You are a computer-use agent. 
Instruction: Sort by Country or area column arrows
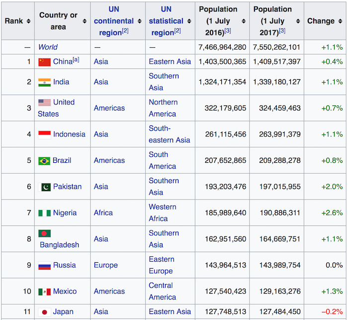pos(85,21)
